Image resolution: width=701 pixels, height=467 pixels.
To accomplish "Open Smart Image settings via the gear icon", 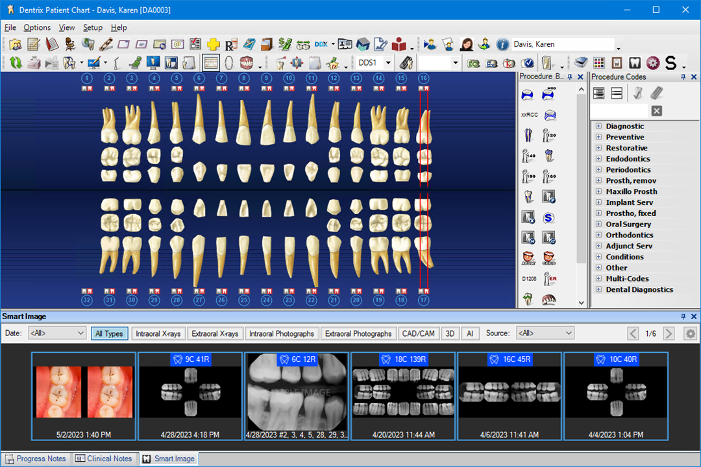I will point(689,333).
